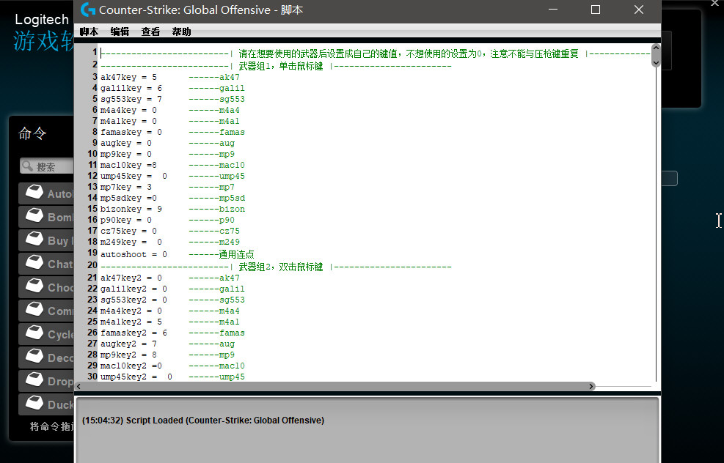Click the key icon of the Drop command
The height and width of the screenshot is (463, 724).
(34, 381)
